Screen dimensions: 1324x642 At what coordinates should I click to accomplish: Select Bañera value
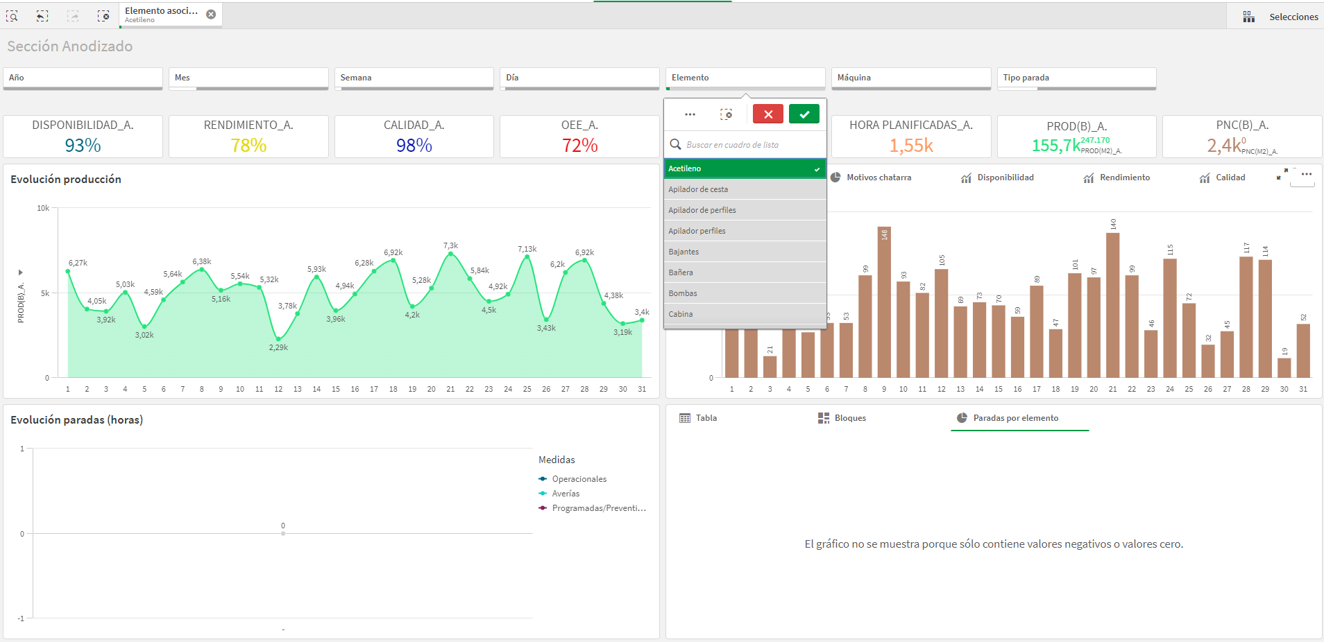(745, 272)
